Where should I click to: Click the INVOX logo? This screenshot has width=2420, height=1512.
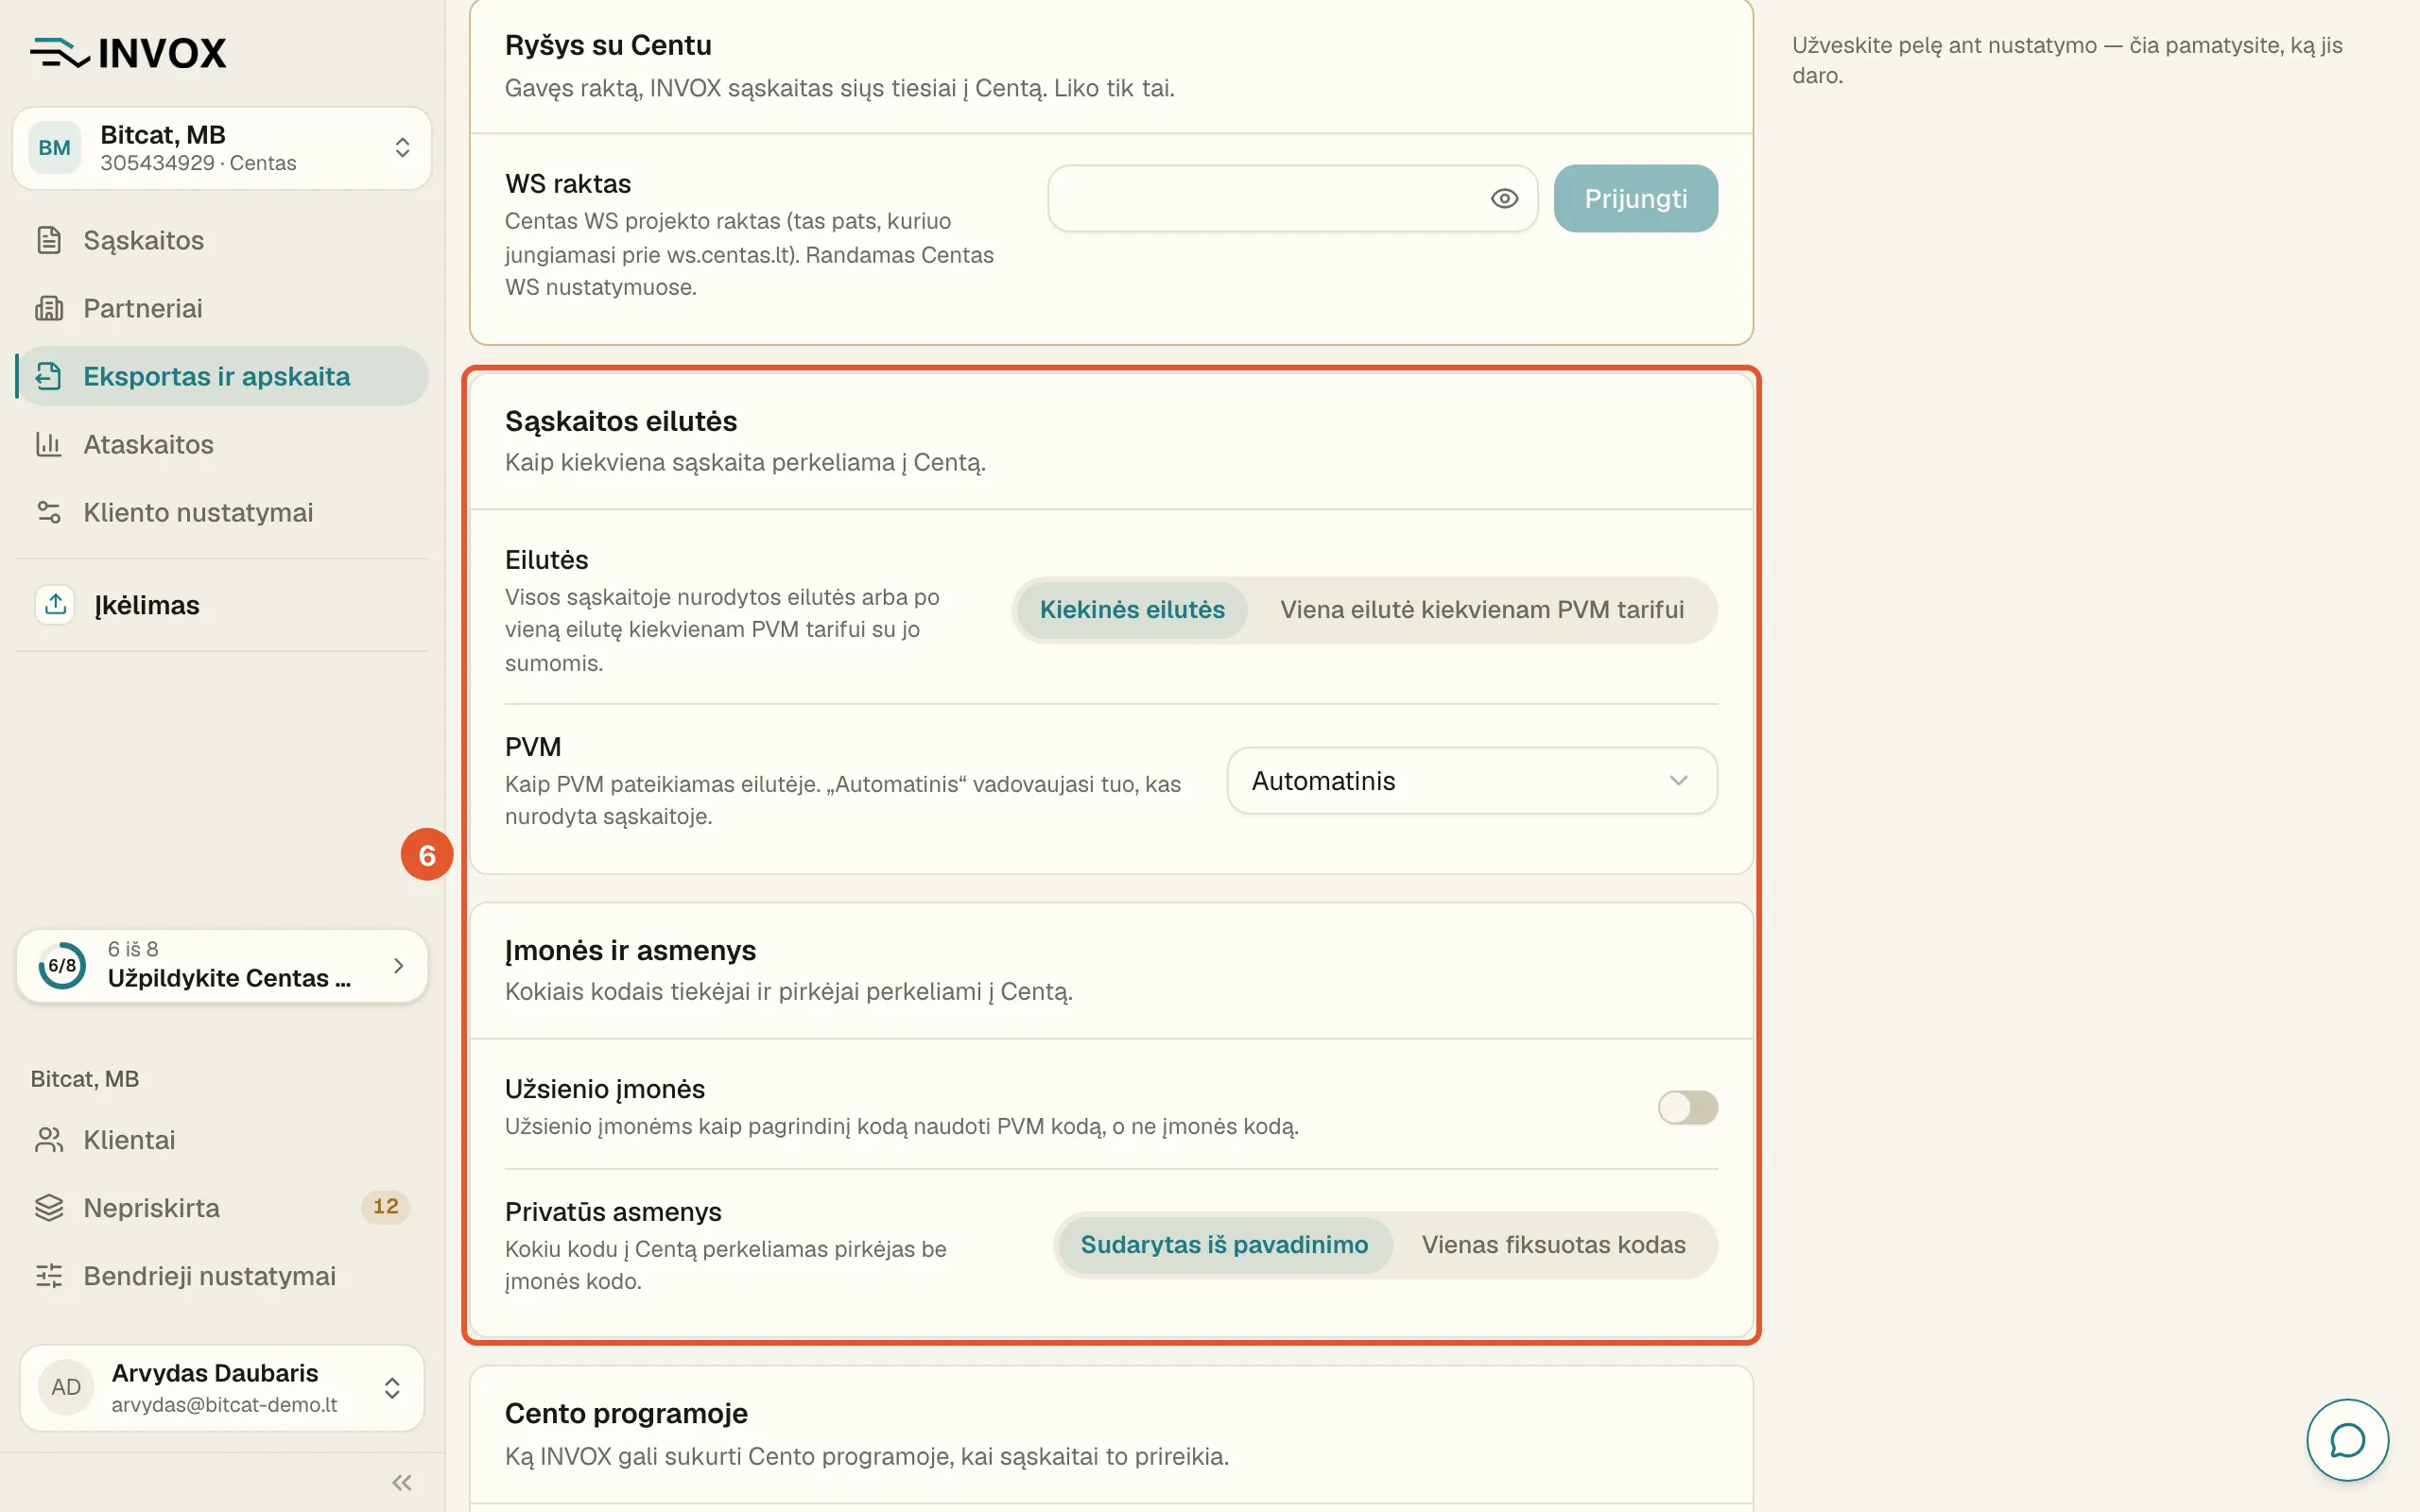point(128,53)
